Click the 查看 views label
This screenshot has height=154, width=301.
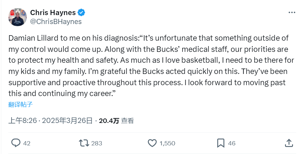coord(128,121)
